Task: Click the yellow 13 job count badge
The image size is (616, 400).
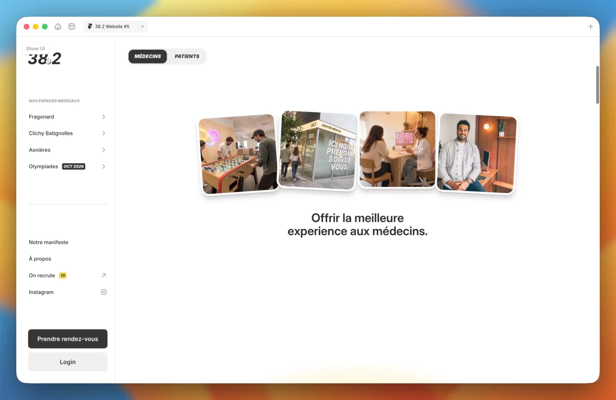Action: coord(63,276)
